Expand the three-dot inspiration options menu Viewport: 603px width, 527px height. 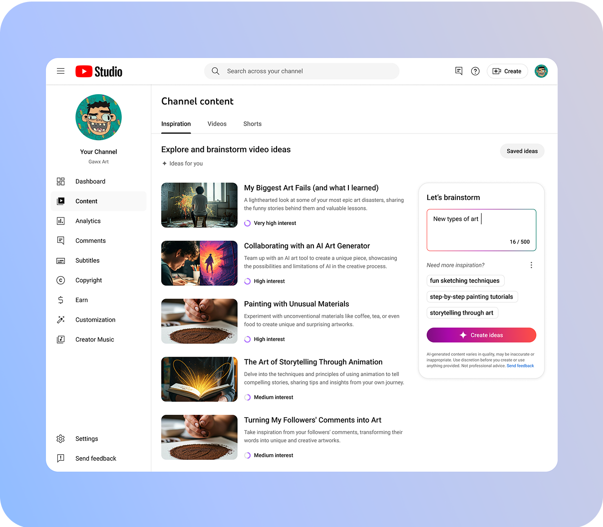point(531,265)
